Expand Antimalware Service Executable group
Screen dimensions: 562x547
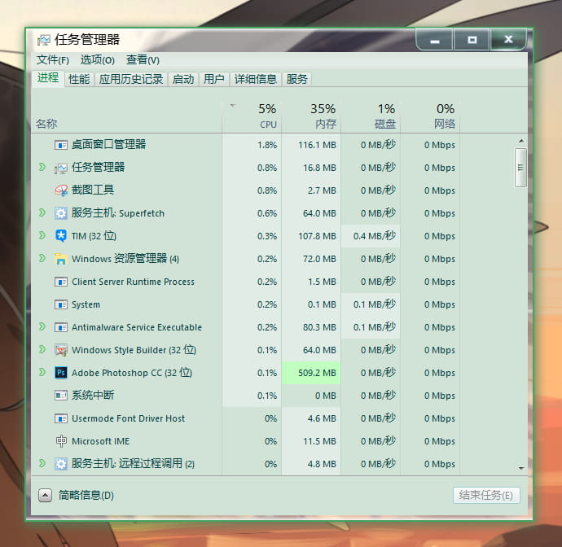point(42,326)
